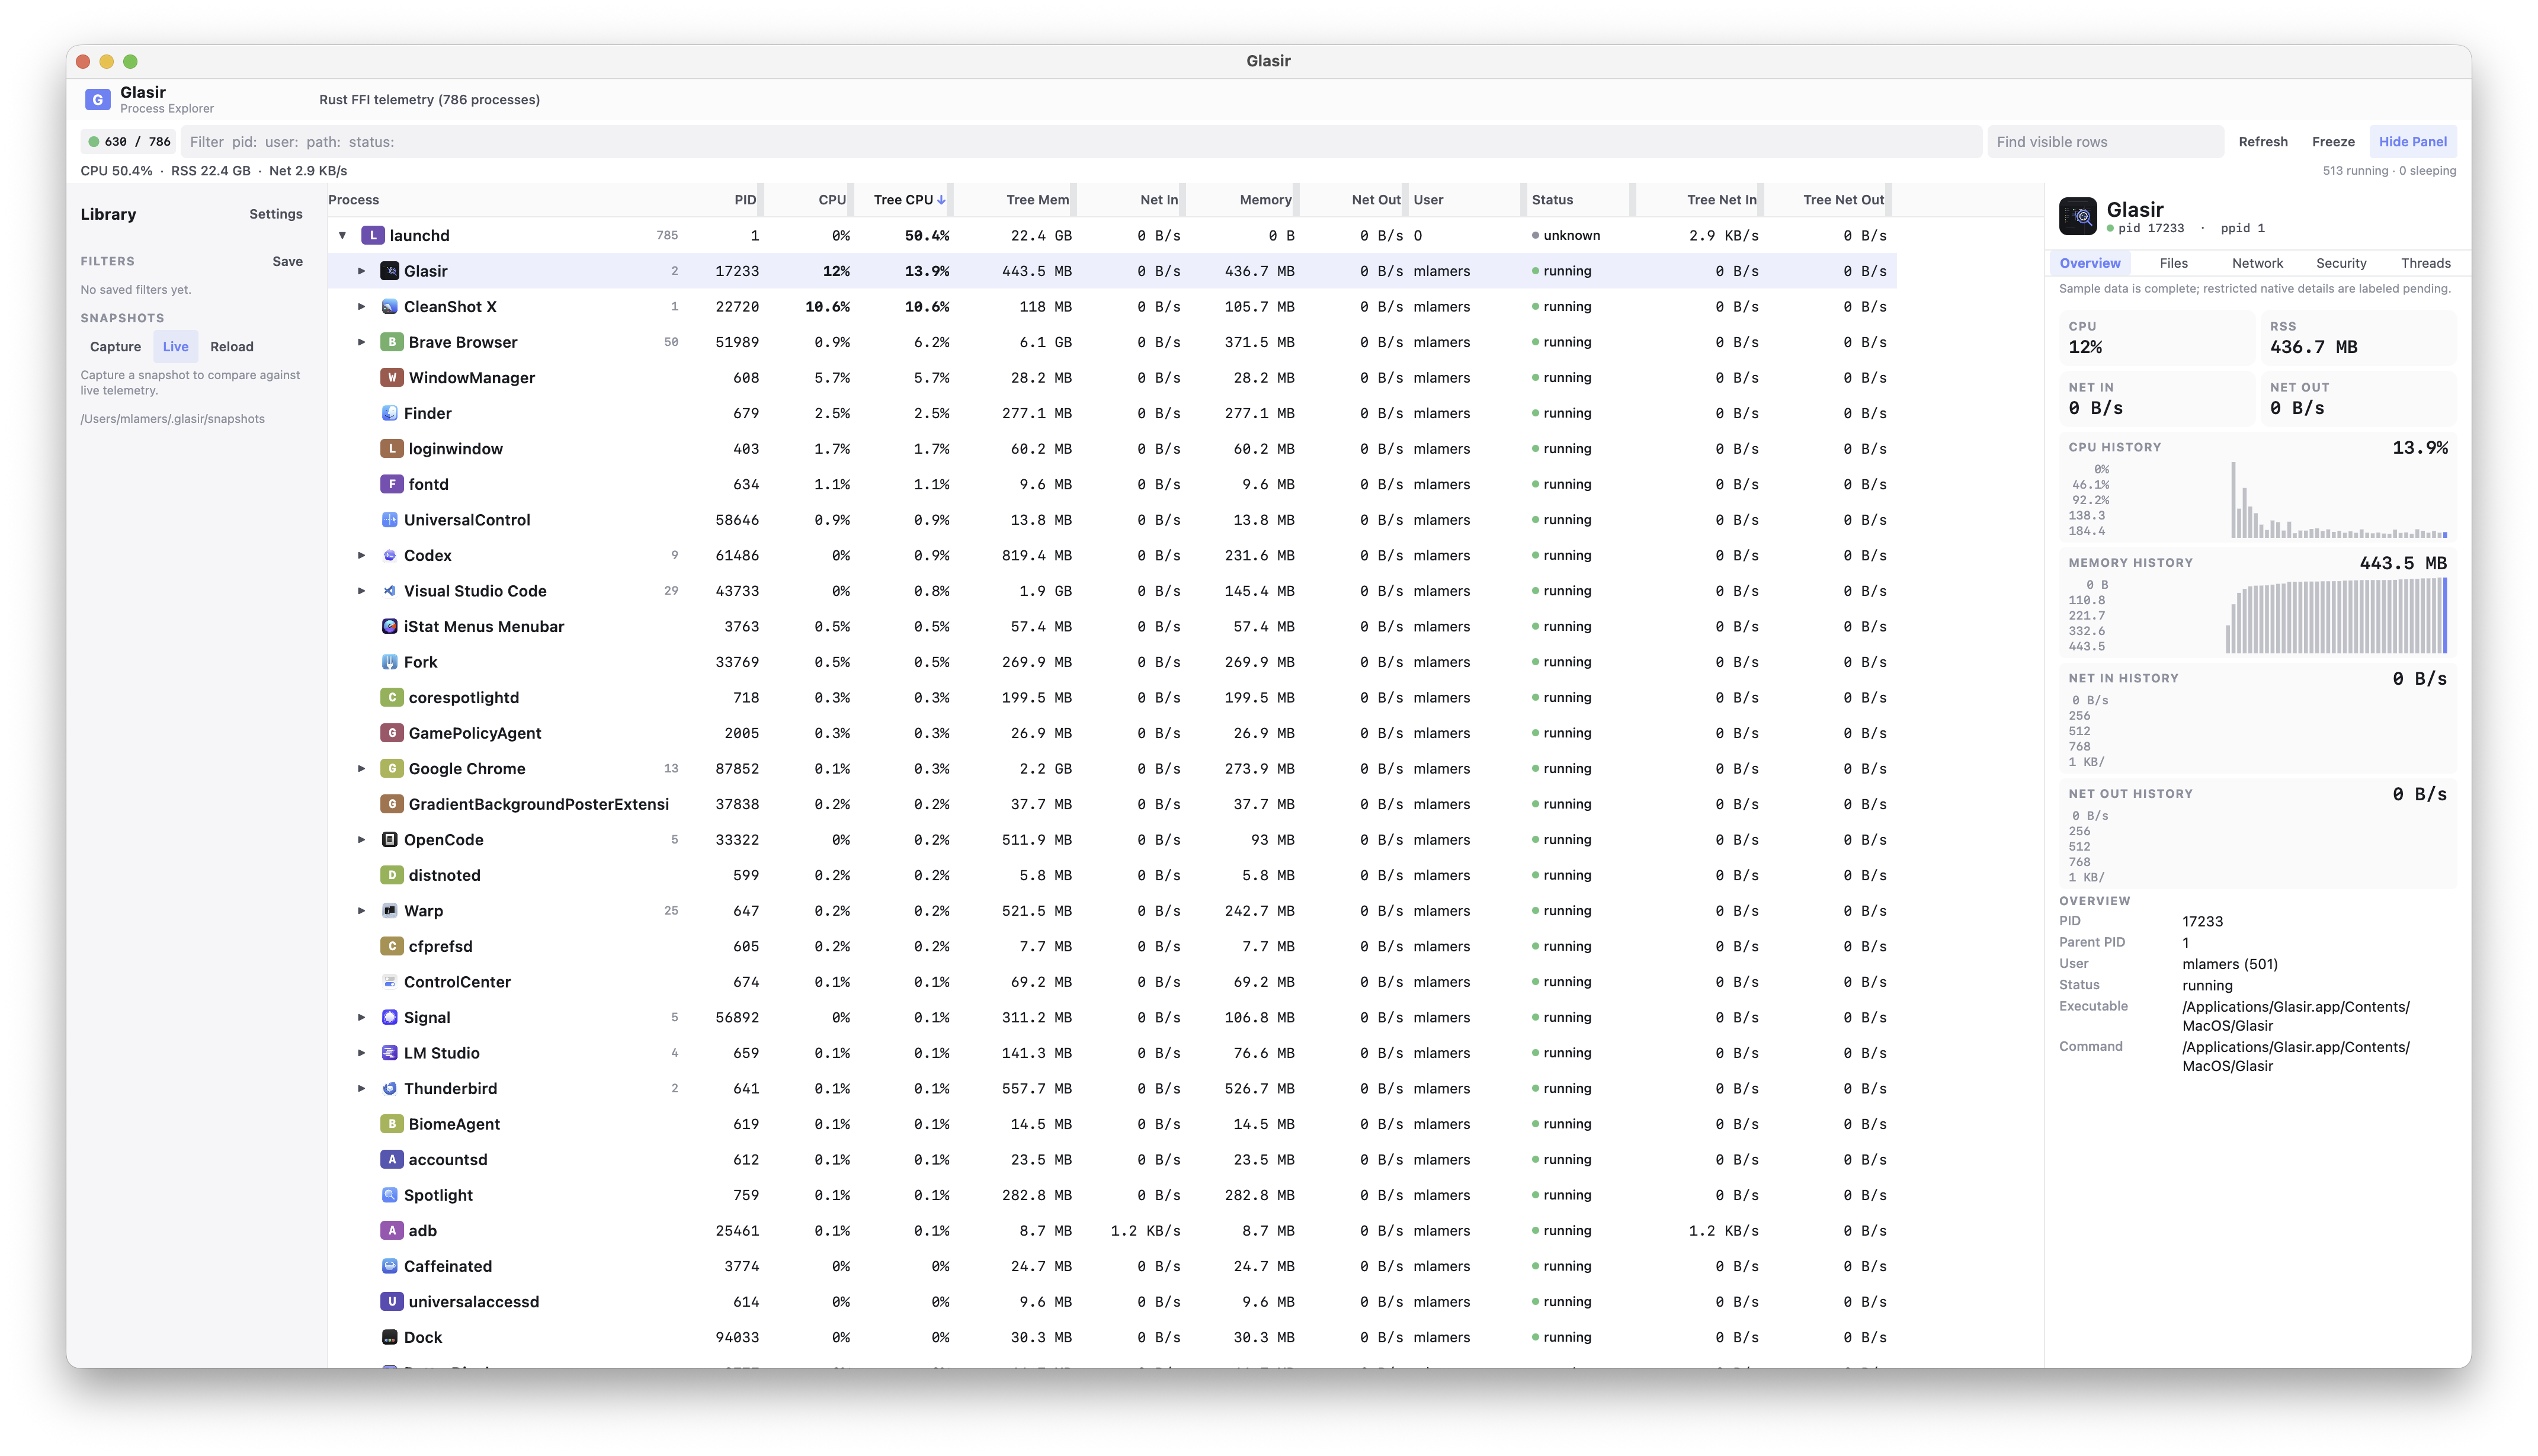
Task: Click the Fork app icon
Action: point(390,662)
